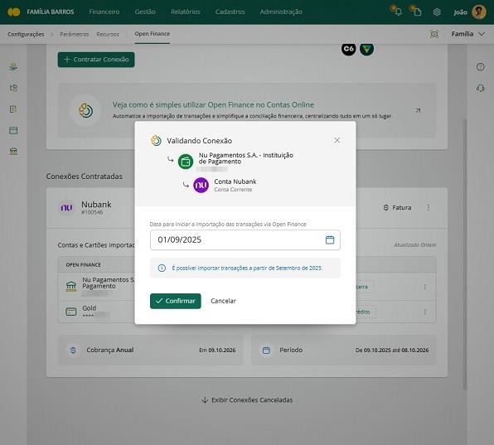Open the Open Finance tutorial banner link

pos(247,110)
